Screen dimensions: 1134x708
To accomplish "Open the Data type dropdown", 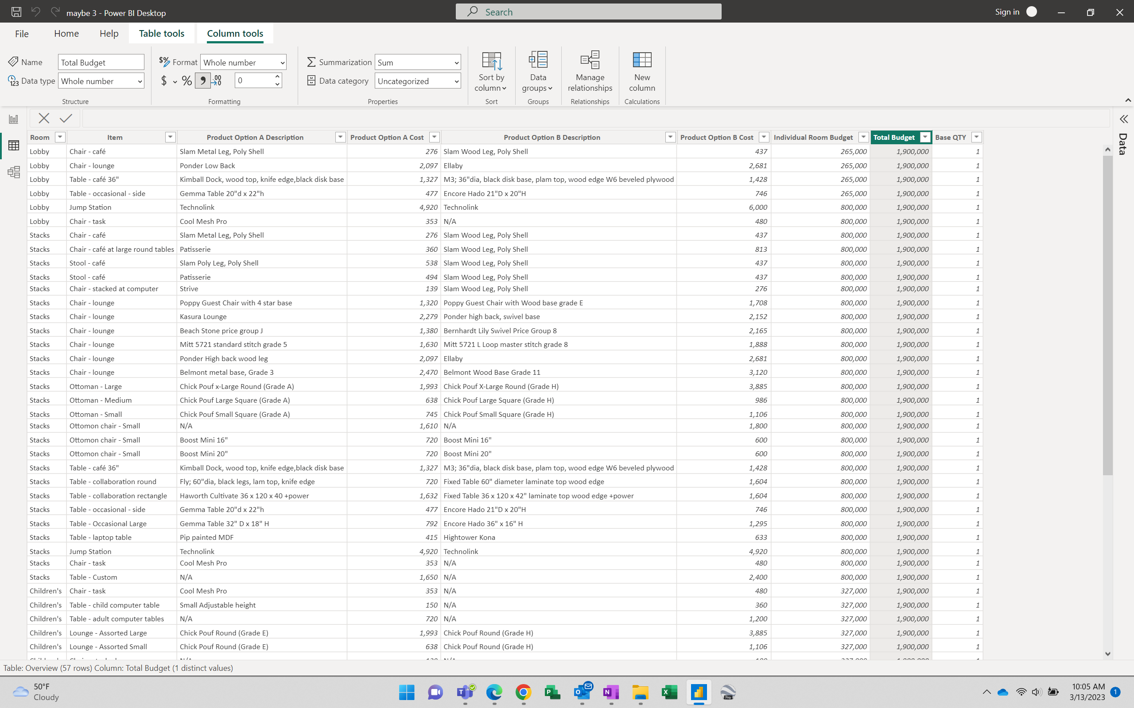I will pos(101,81).
